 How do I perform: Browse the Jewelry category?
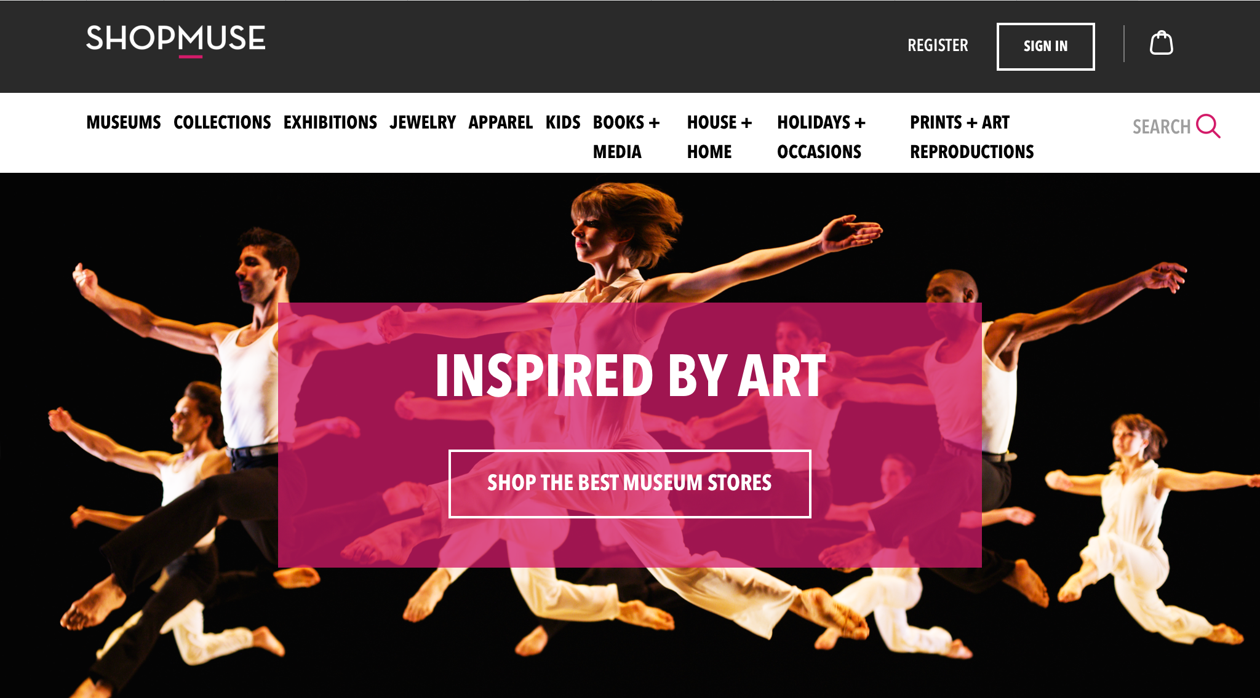tap(423, 122)
